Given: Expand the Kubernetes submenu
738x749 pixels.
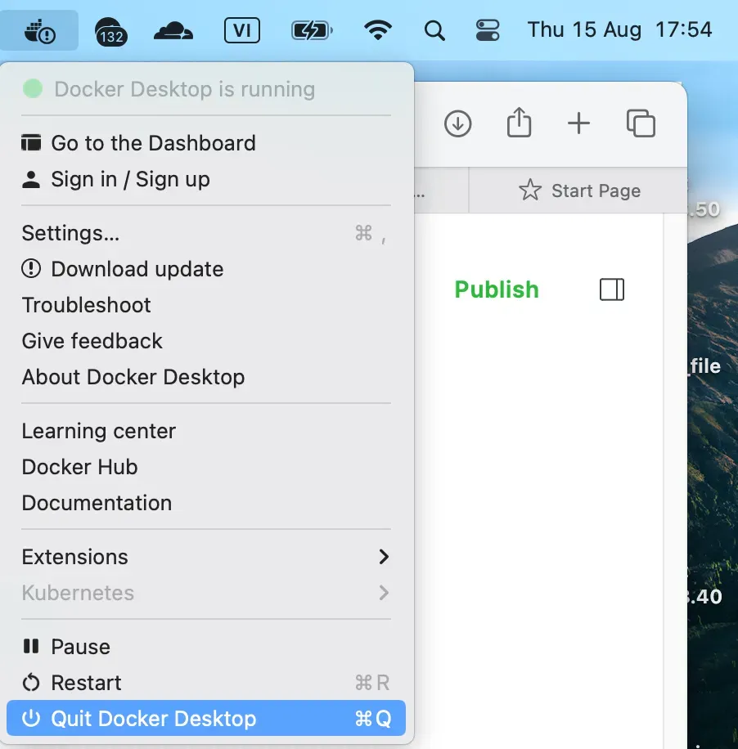Looking at the screenshot, I should 205,594.
